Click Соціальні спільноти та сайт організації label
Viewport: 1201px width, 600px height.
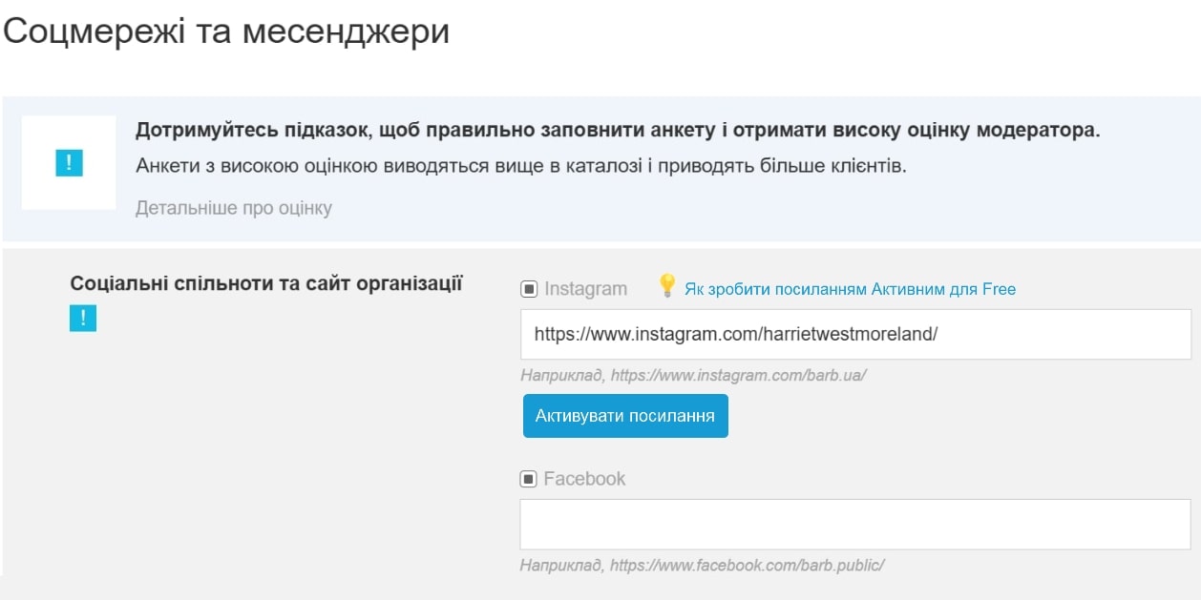coord(267,283)
